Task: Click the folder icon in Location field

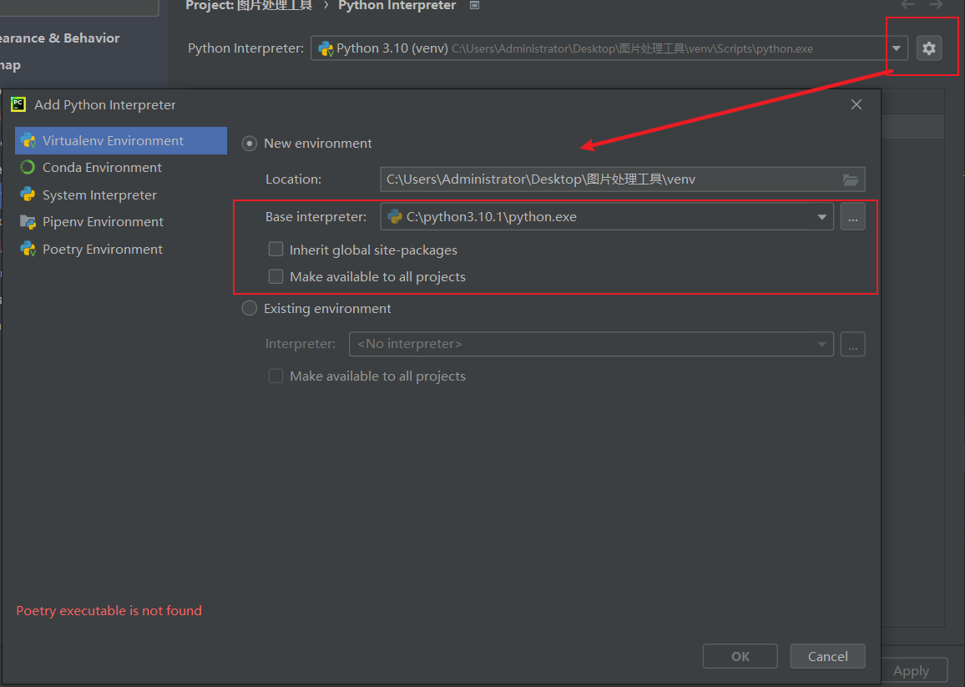Action: click(x=851, y=179)
